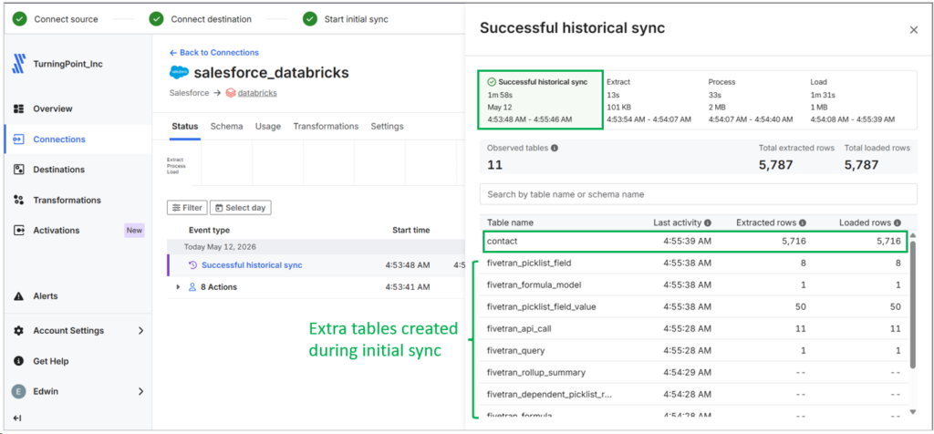Switch to the Status tab

coord(184,126)
